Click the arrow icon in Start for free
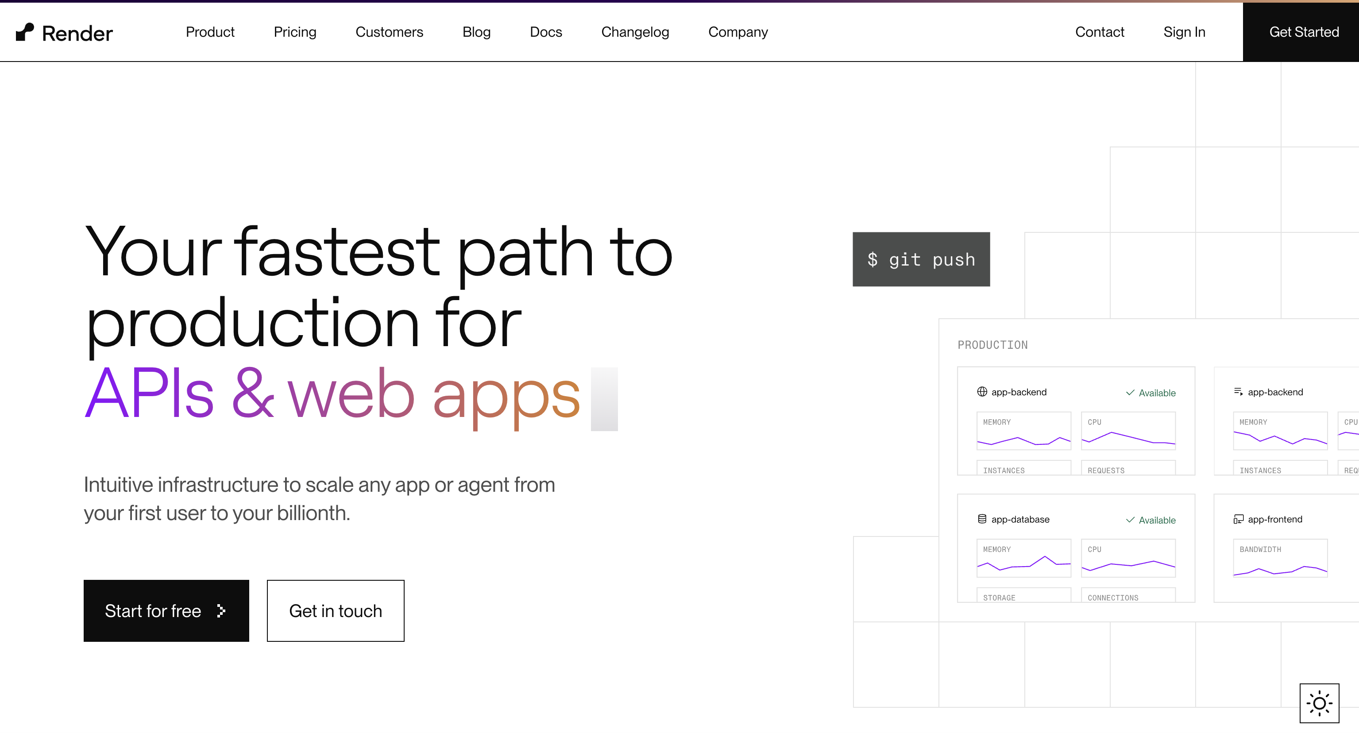The width and height of the screenshot is (1359, 733). point(222,611)
